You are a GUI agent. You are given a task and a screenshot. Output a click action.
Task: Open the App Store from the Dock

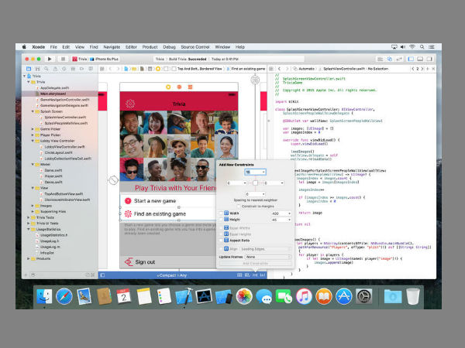point(343,296)
